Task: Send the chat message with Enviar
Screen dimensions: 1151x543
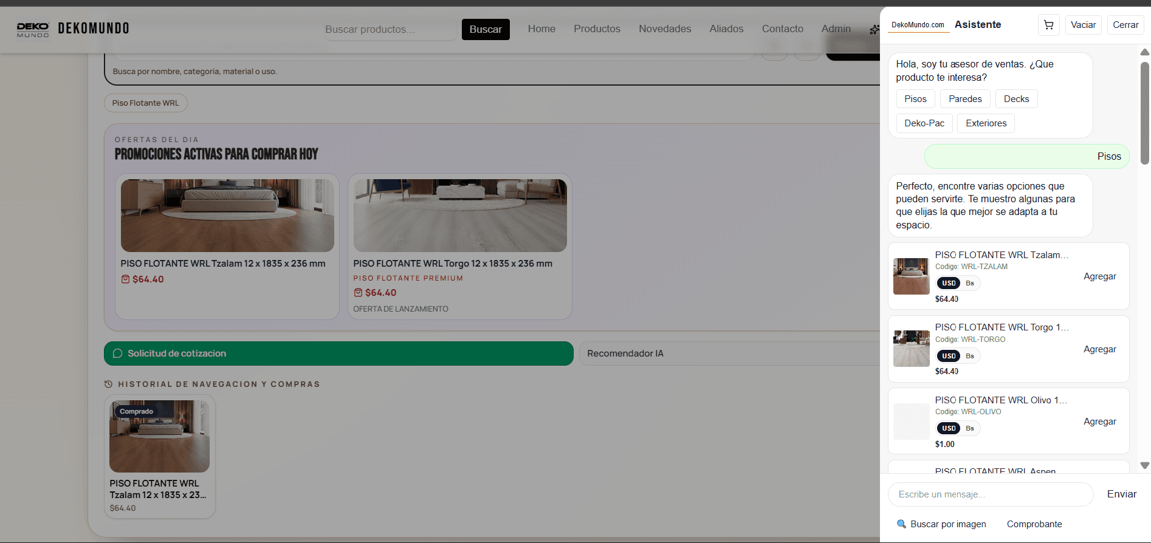Action: [1121, 494]
